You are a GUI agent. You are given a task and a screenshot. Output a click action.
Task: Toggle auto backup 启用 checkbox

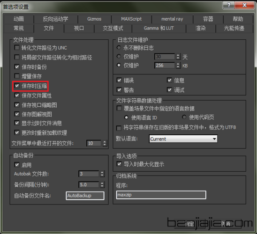point(17,165)
